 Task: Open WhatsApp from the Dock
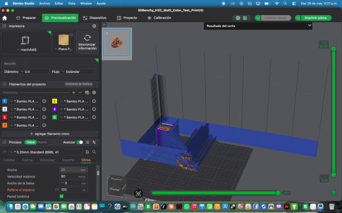coord(187,206)
